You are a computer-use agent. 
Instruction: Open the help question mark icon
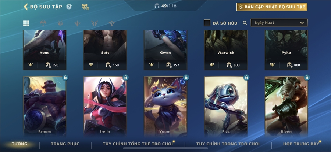[69, 7]
